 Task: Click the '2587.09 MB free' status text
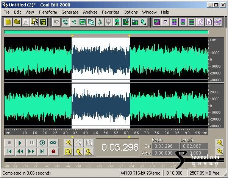tap(204, 173)
